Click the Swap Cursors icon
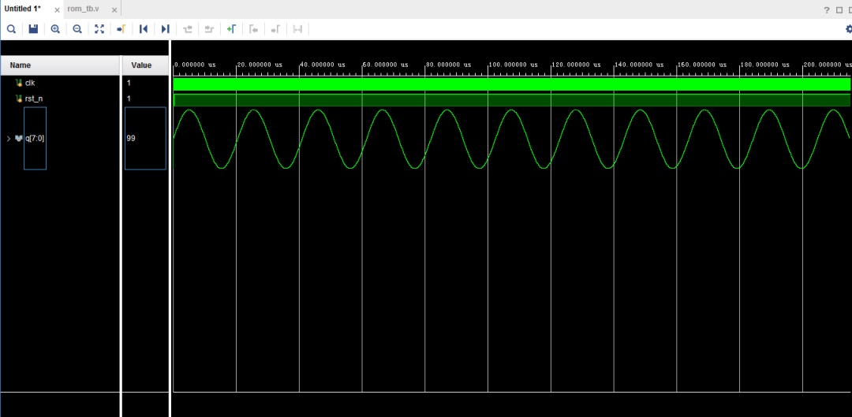 click(297, 29)
